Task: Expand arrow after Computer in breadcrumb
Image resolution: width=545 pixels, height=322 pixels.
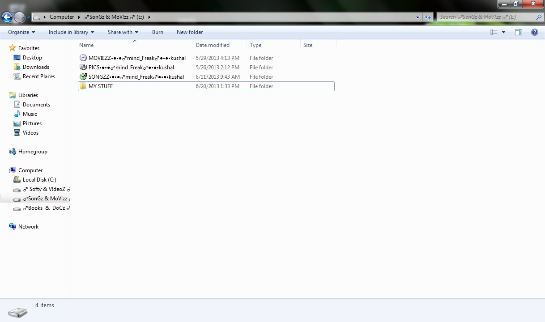Action: [x=79, y=17]
